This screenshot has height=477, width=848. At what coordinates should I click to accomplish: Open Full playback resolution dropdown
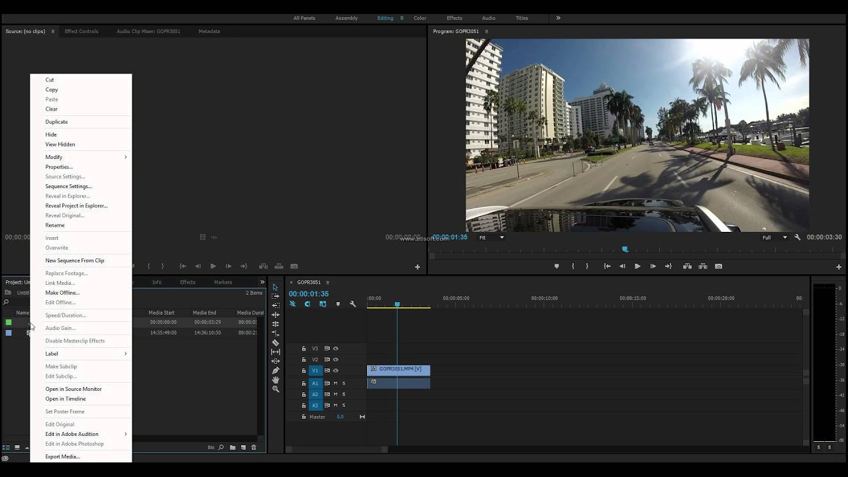tap(774, 237)
